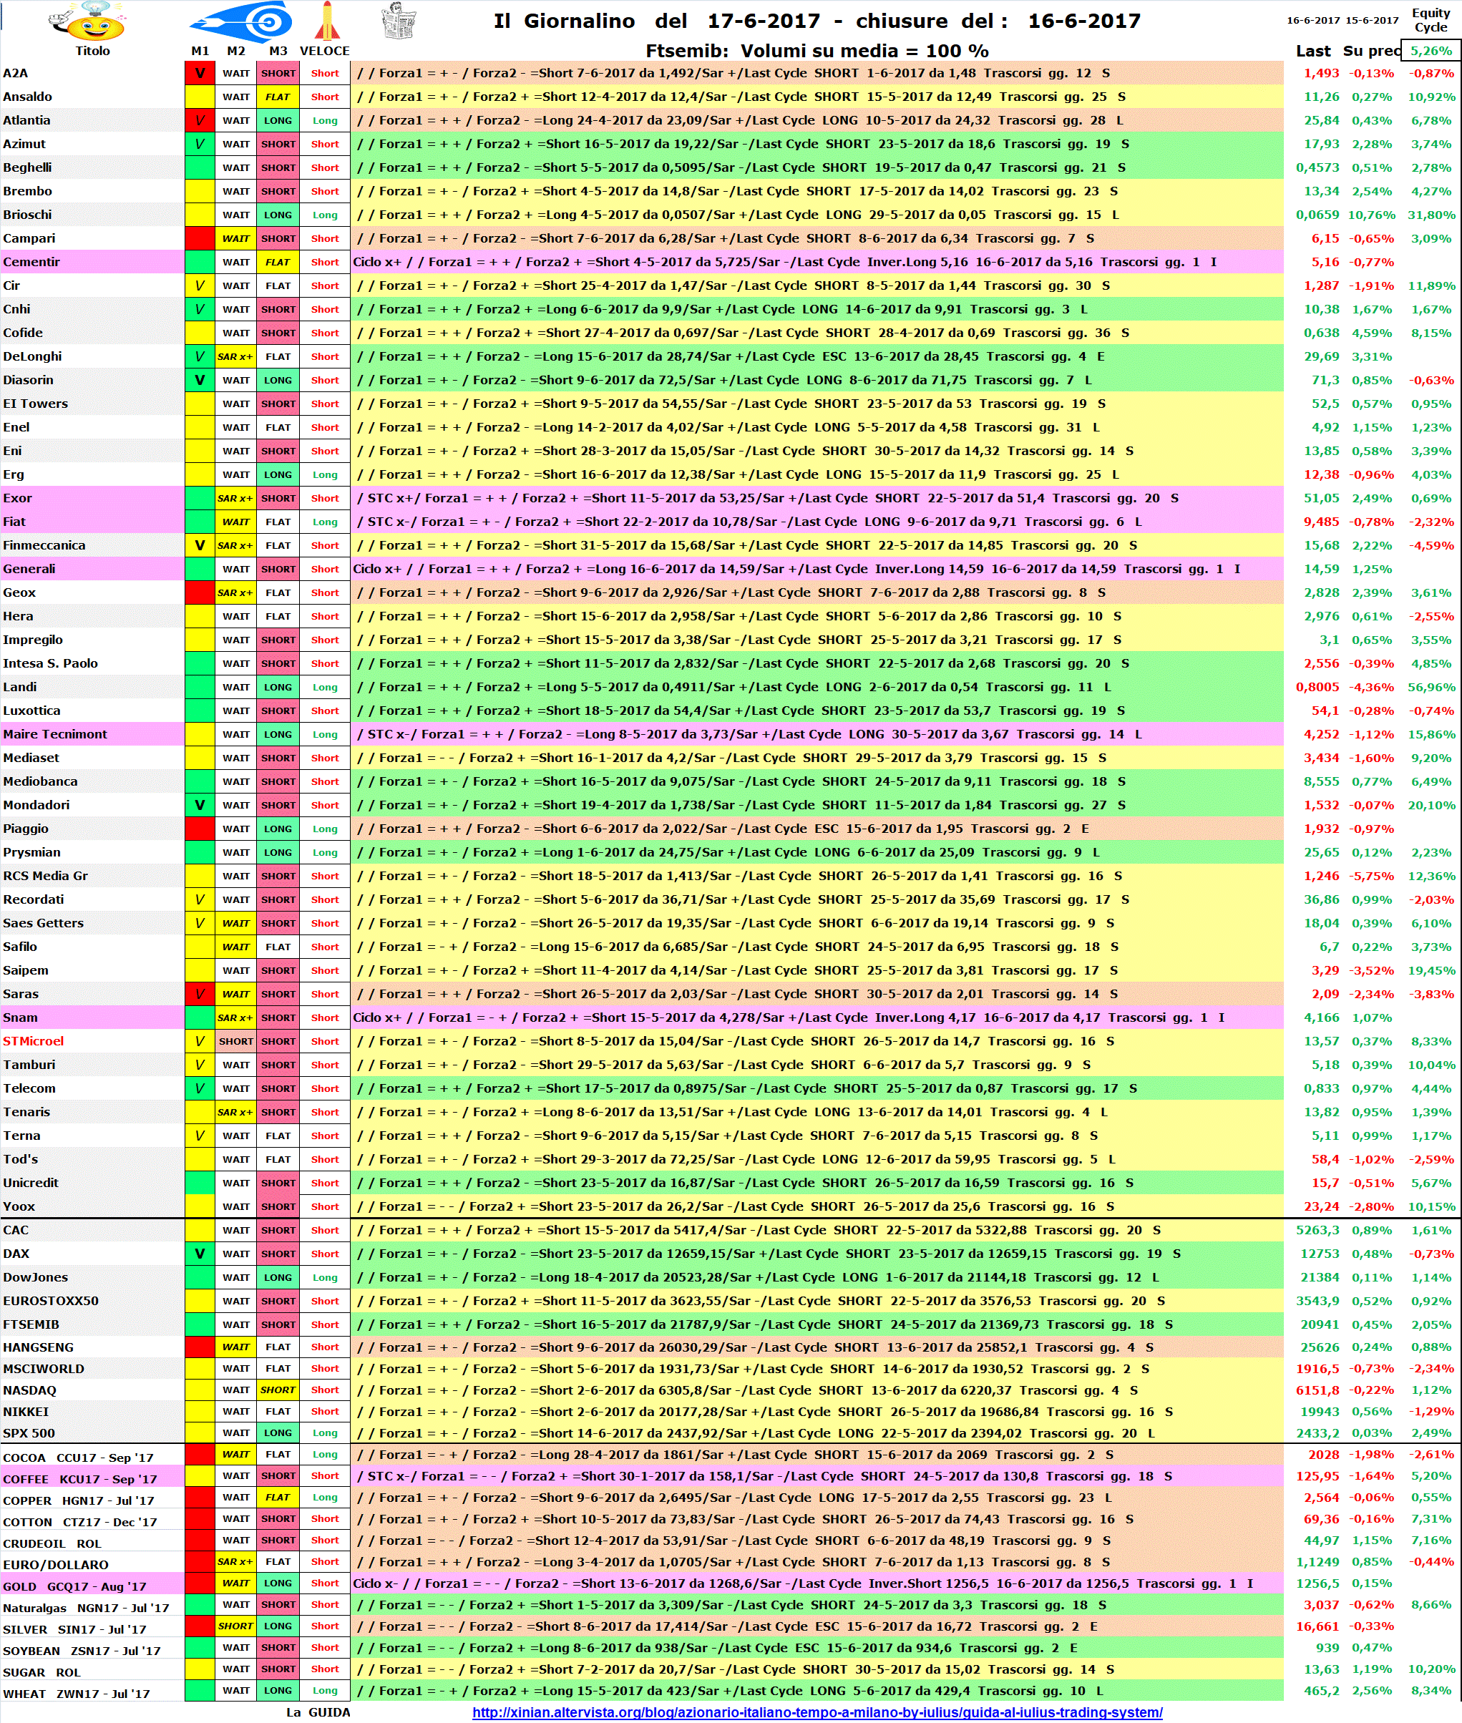Click the 'La GUIDA' label at the bottom

pos(318,1712)
